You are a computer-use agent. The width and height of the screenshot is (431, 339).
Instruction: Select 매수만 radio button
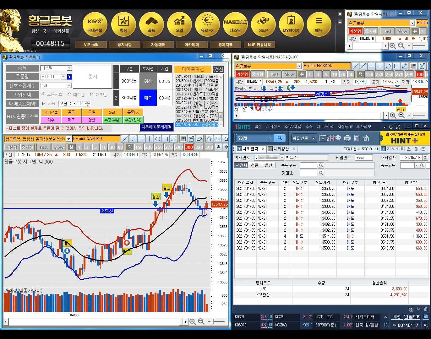(69, 94)
